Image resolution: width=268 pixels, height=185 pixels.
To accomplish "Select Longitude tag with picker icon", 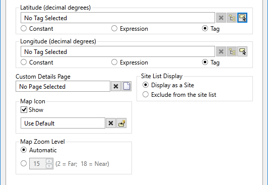I will [242, 51].
